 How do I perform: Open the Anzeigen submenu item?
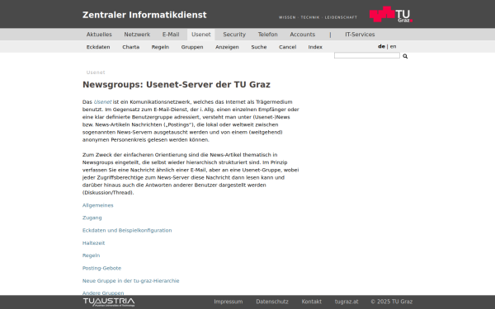227,47
